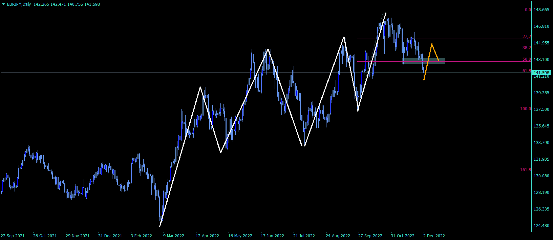
Task: Click the 131.935 price axis label
Action: pyautogui.click(x=541, y=159)
